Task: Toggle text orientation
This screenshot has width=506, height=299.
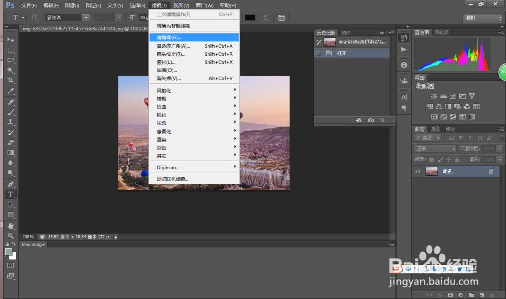Action: pyautogui.click(x=34, y=17)
